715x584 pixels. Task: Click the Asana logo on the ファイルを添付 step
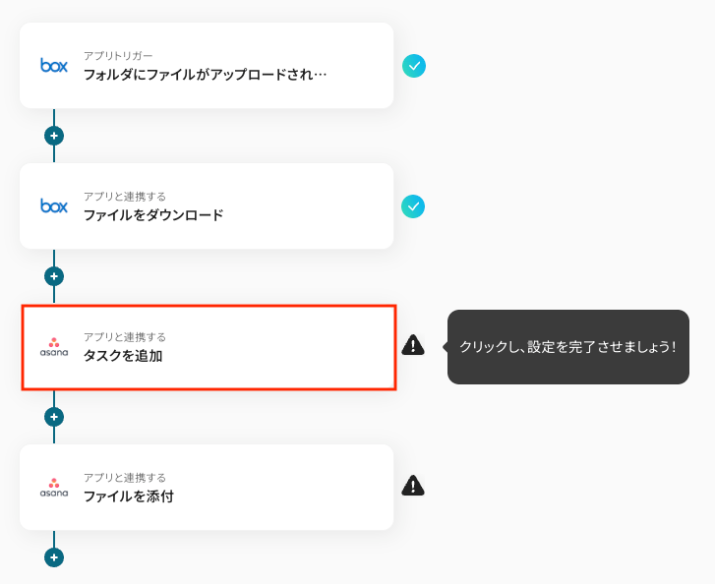pos(54,488)
